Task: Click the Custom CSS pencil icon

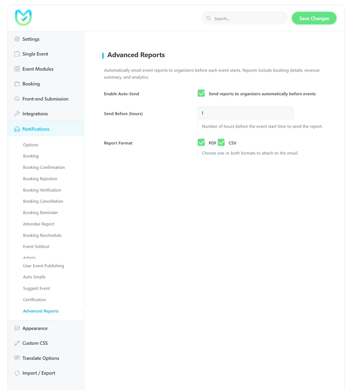Action: (x=17, y=343)
